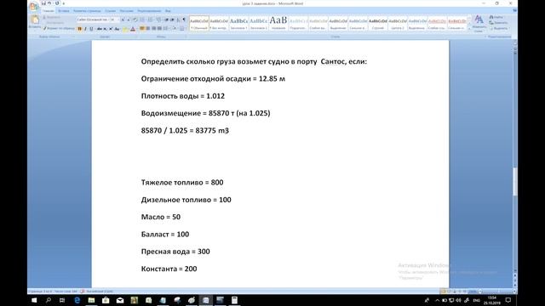Apply the Название style with large AaB
The height and width of the screenshot is (306, 545).
(x=278, y=23)
